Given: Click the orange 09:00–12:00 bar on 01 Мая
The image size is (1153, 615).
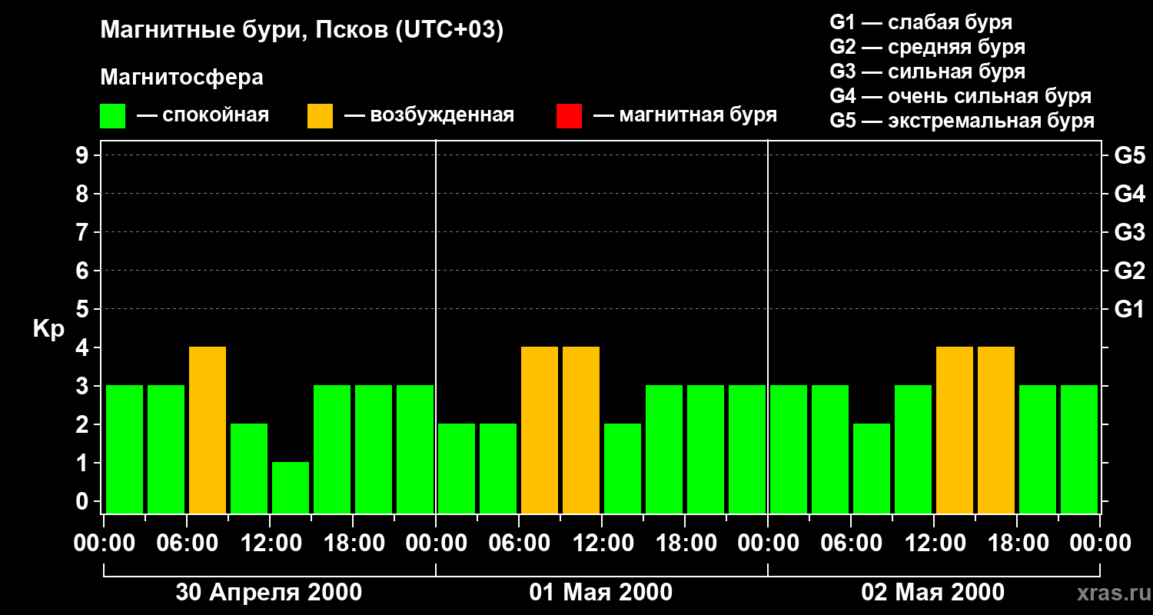Looking at the screenshot, I should point(581,430).
